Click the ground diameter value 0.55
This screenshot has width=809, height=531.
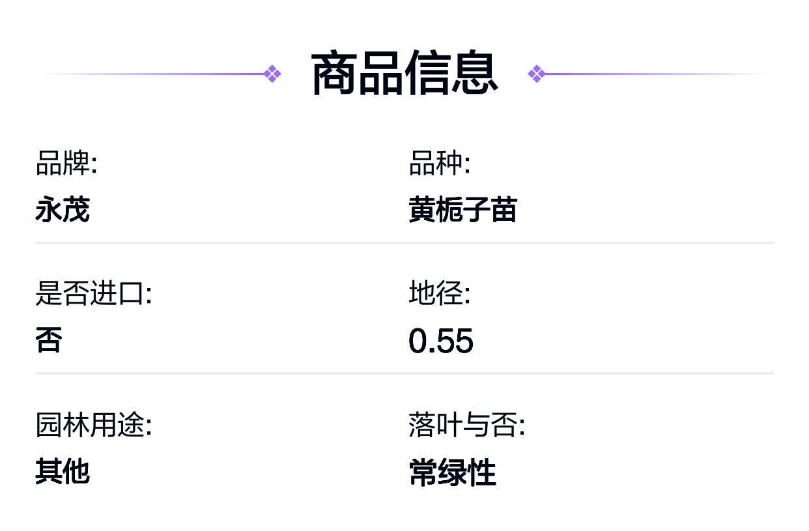[x=441, y=341]
